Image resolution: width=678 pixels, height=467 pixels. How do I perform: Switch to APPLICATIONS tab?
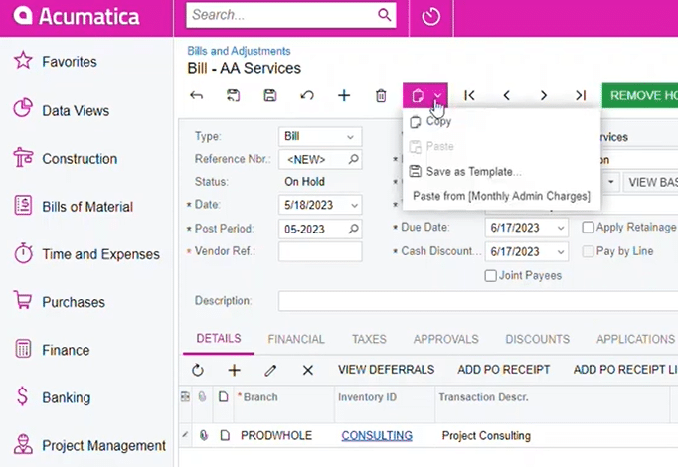(x=635, y=339)
